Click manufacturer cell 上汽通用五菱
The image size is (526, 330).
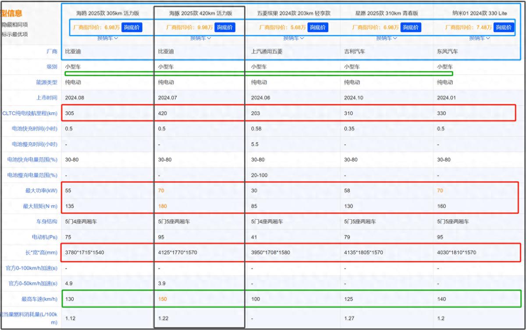[x=267, y=51]
